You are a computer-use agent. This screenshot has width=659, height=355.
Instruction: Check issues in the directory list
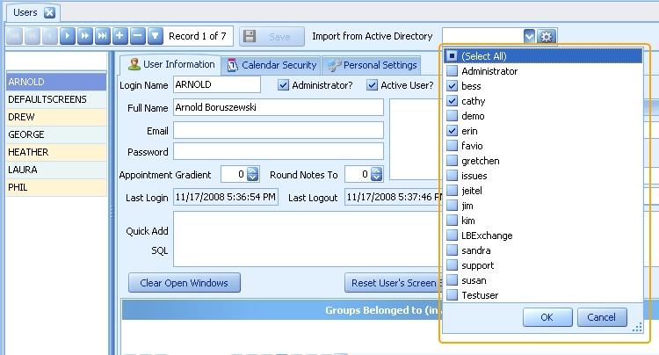click(x=452, y=176)
